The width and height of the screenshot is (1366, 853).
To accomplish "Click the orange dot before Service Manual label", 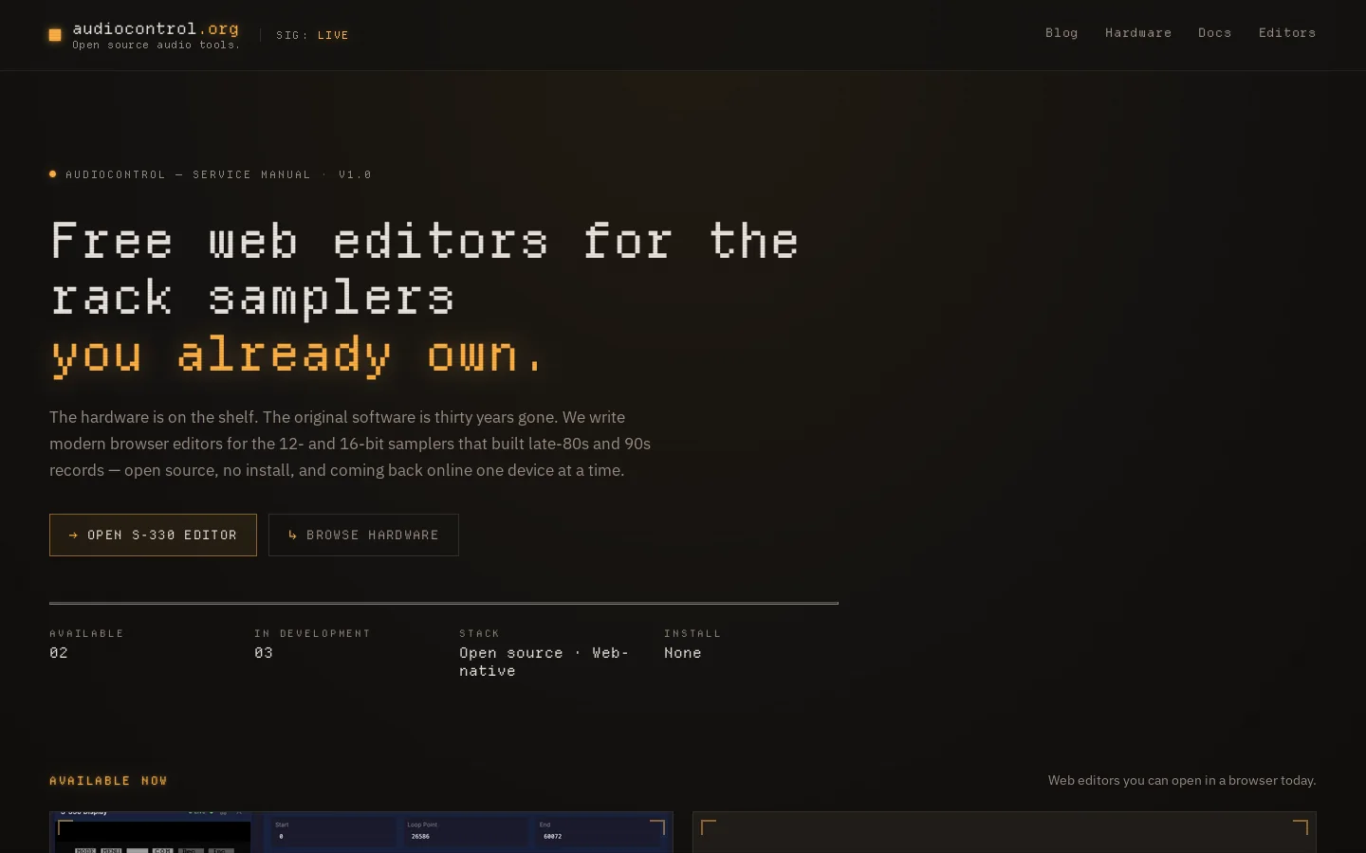I will click(x=53, y=173).
